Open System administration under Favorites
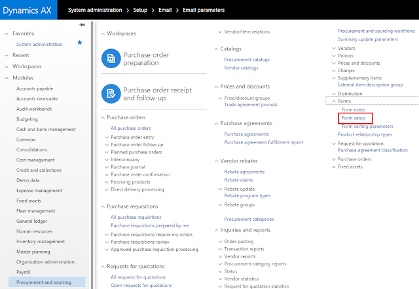 pyautogui.click(x=39, y=44)
